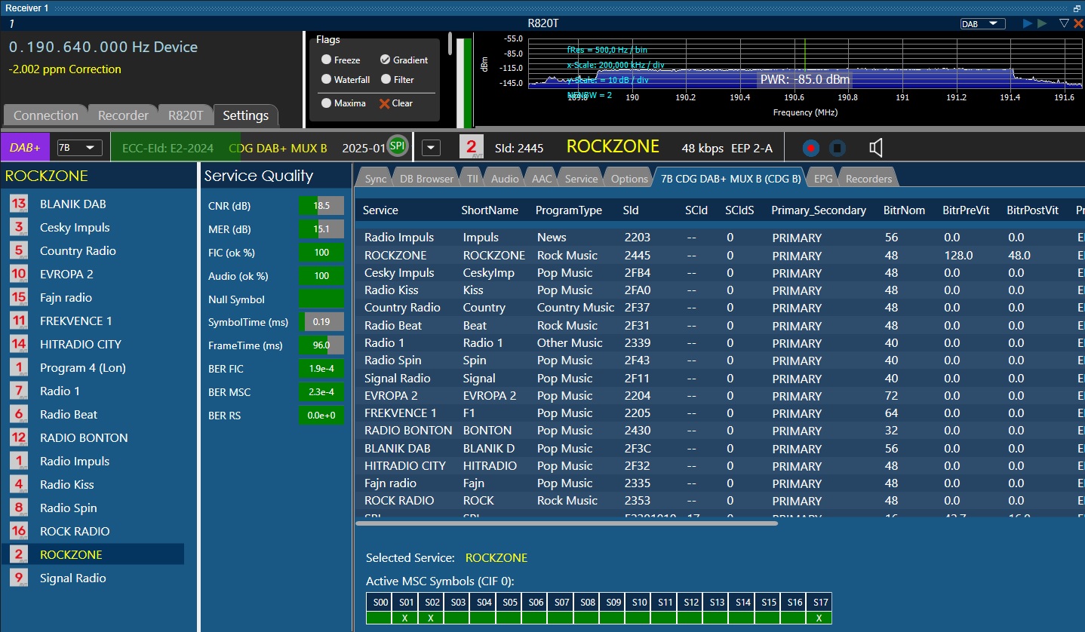Click the DAB+ mode label button
Screen dimensions: 1085x632
pos(26,148)
